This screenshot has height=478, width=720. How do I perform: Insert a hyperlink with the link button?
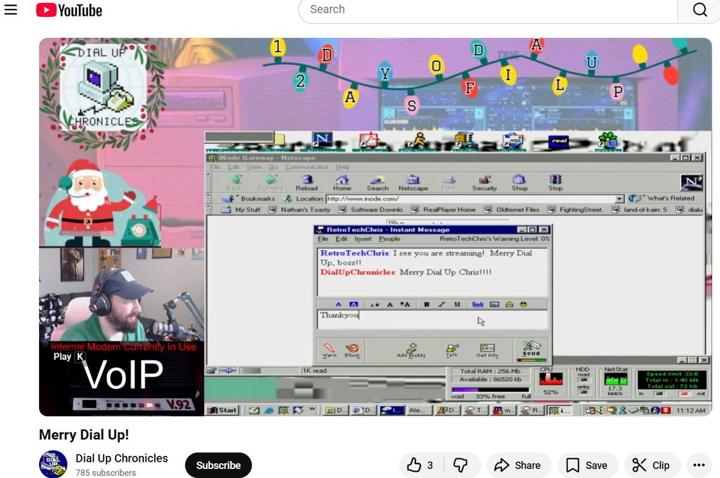(478, 305)
